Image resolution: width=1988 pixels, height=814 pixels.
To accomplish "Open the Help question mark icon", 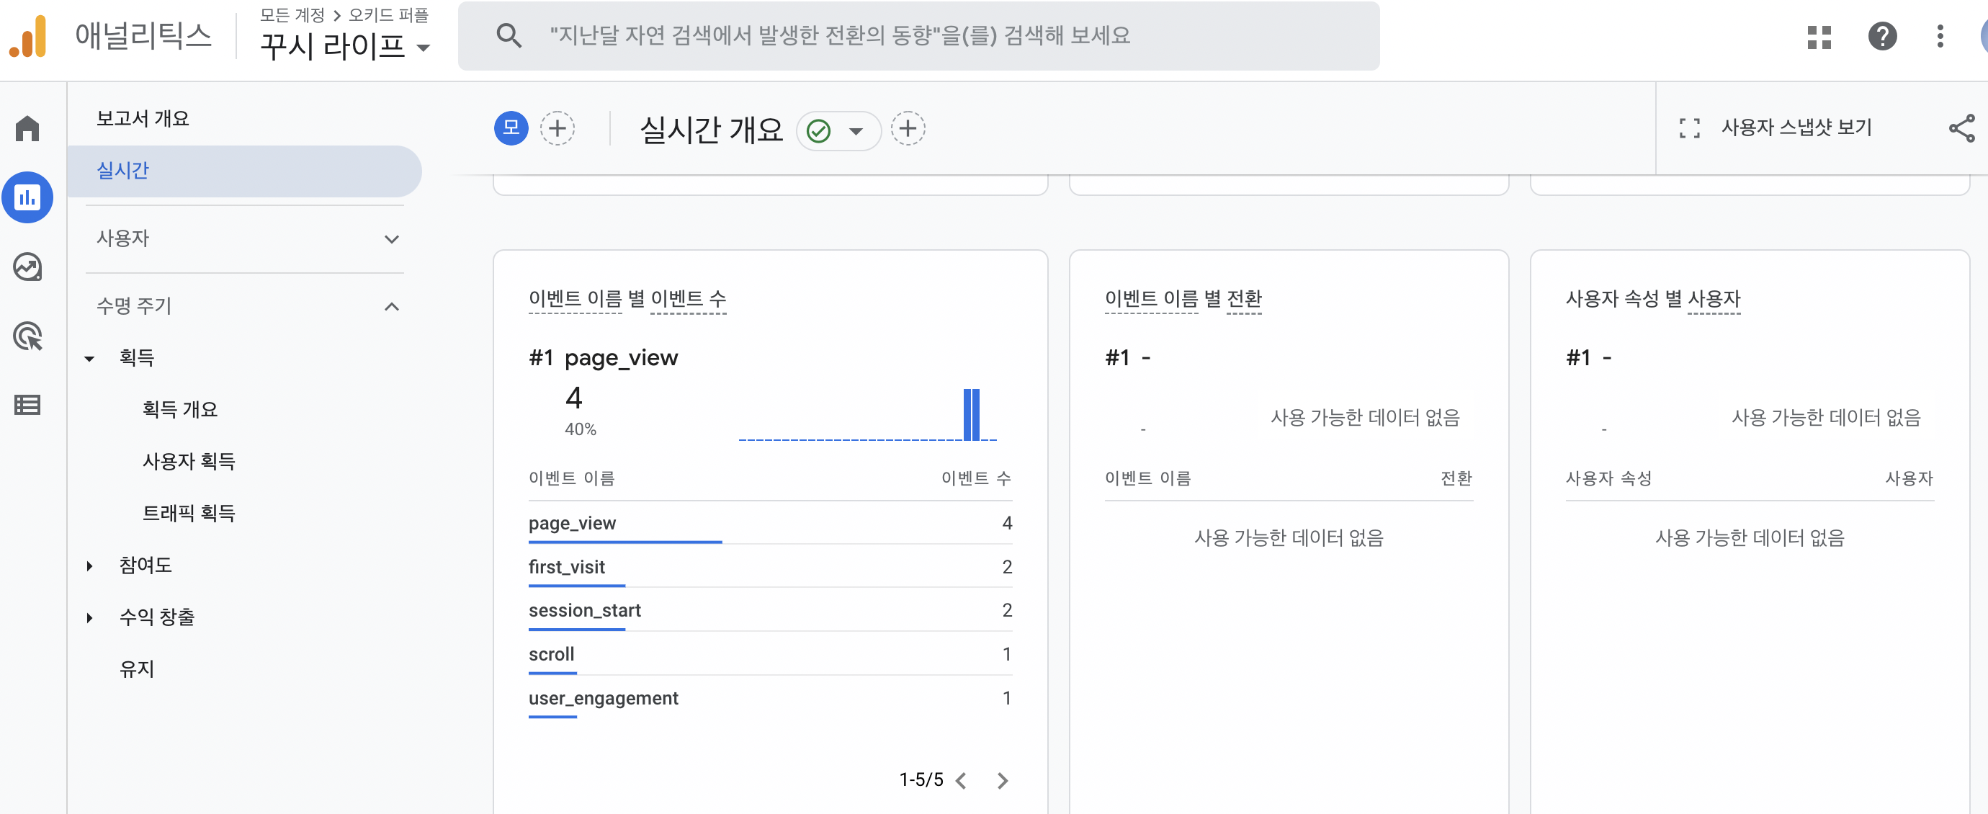I will [1882, 36].
